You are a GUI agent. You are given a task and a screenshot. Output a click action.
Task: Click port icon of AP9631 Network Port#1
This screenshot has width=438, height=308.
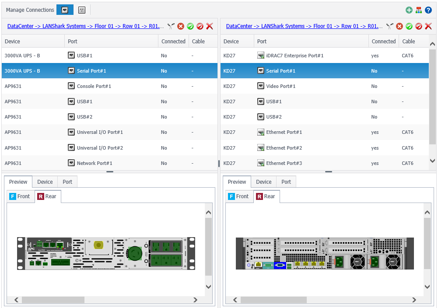click(x=71, y=163)
